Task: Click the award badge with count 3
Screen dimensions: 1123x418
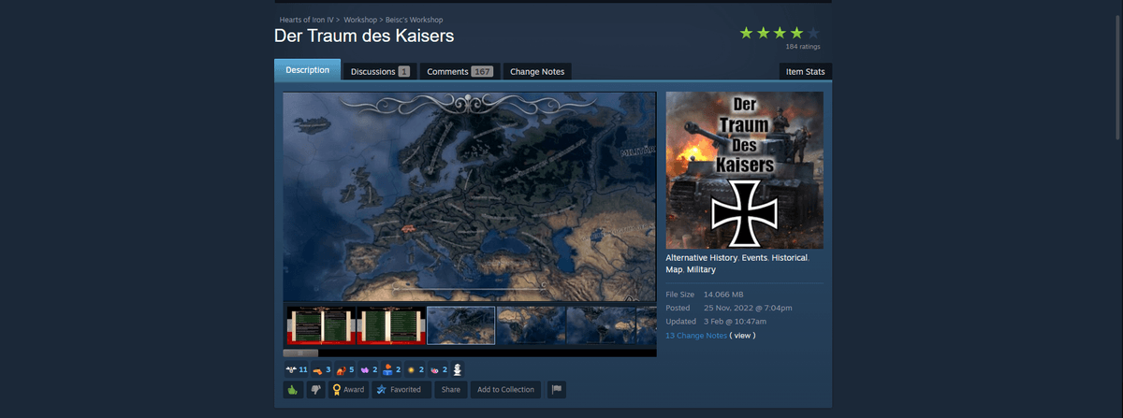Action: click(x=321, y=369)
